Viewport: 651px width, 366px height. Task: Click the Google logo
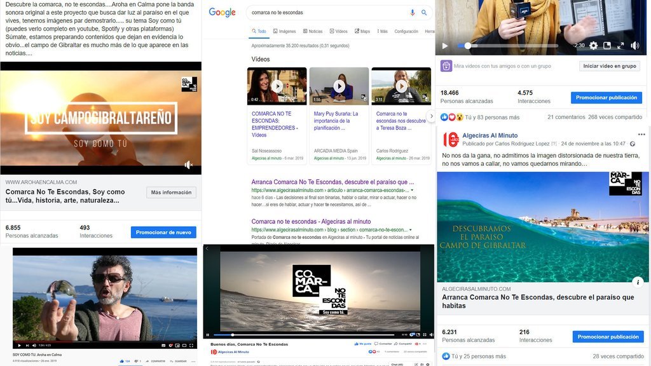[x=222, y=13]
